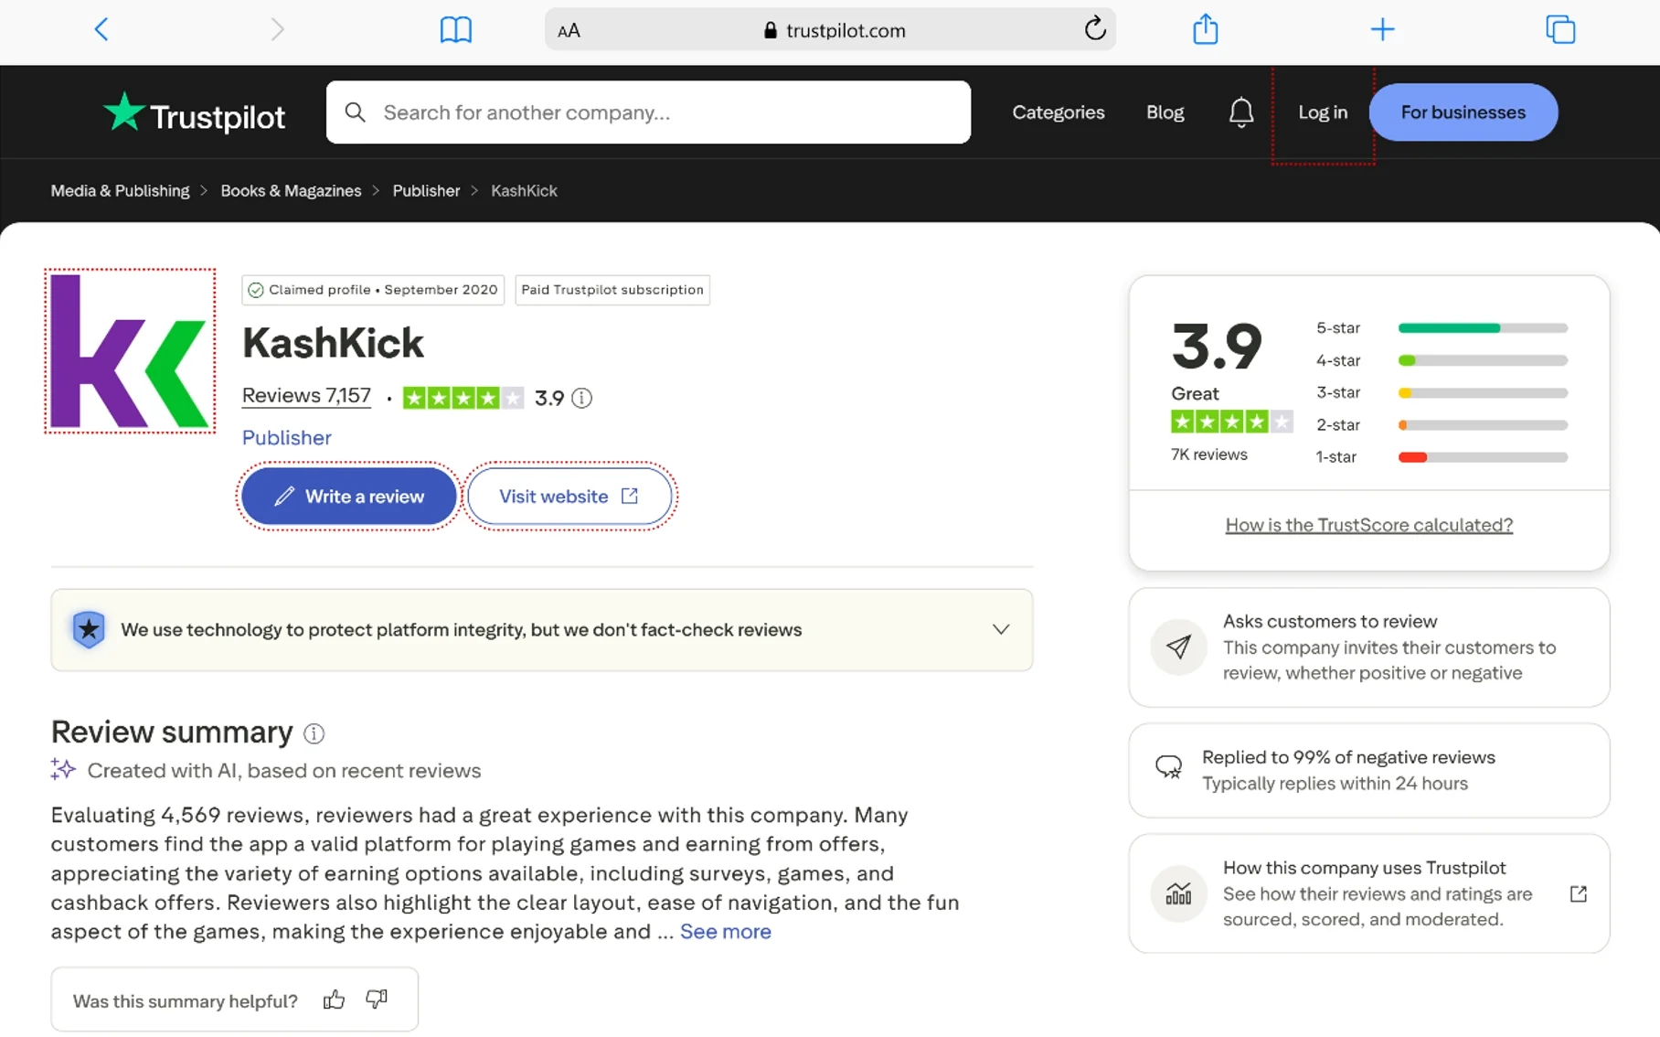Viewport: 1660px width, 1037px height.
Task: Click the KashKick breadcrumb text
Action: [524, 190]
